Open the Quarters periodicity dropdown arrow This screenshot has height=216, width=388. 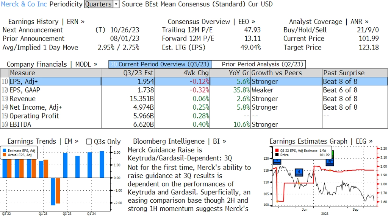tap(116, 4)
